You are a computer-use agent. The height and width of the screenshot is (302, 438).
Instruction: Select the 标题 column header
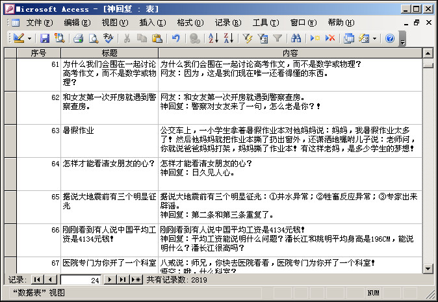(x=109, y=53)
